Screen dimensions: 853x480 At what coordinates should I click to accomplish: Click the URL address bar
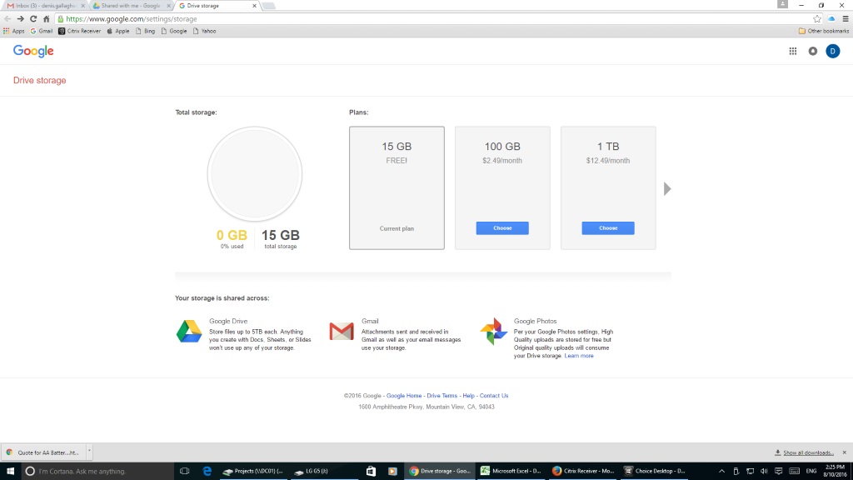click(x=417, y=18)
